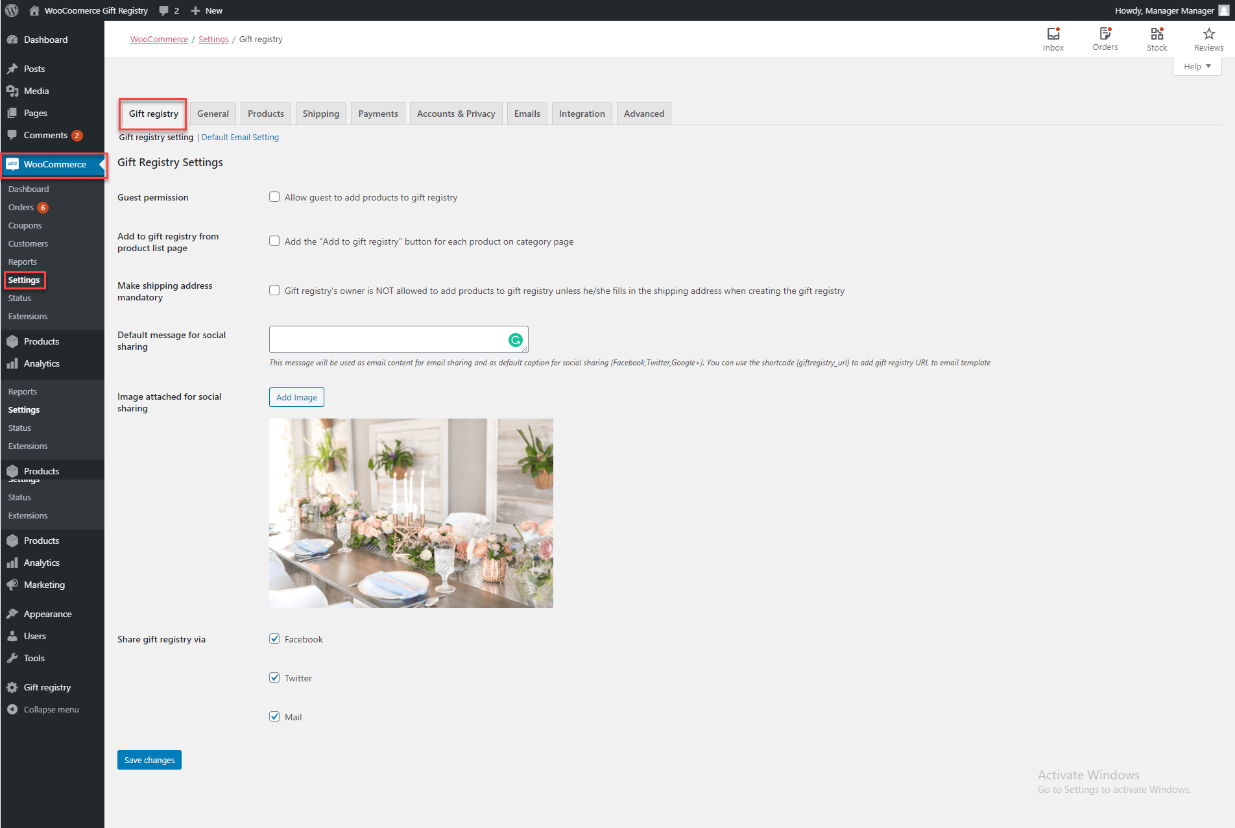Screen dimensions: 1235x828
Task: Enable Allow guest to add products checkbox
Action: click(274, 197)
